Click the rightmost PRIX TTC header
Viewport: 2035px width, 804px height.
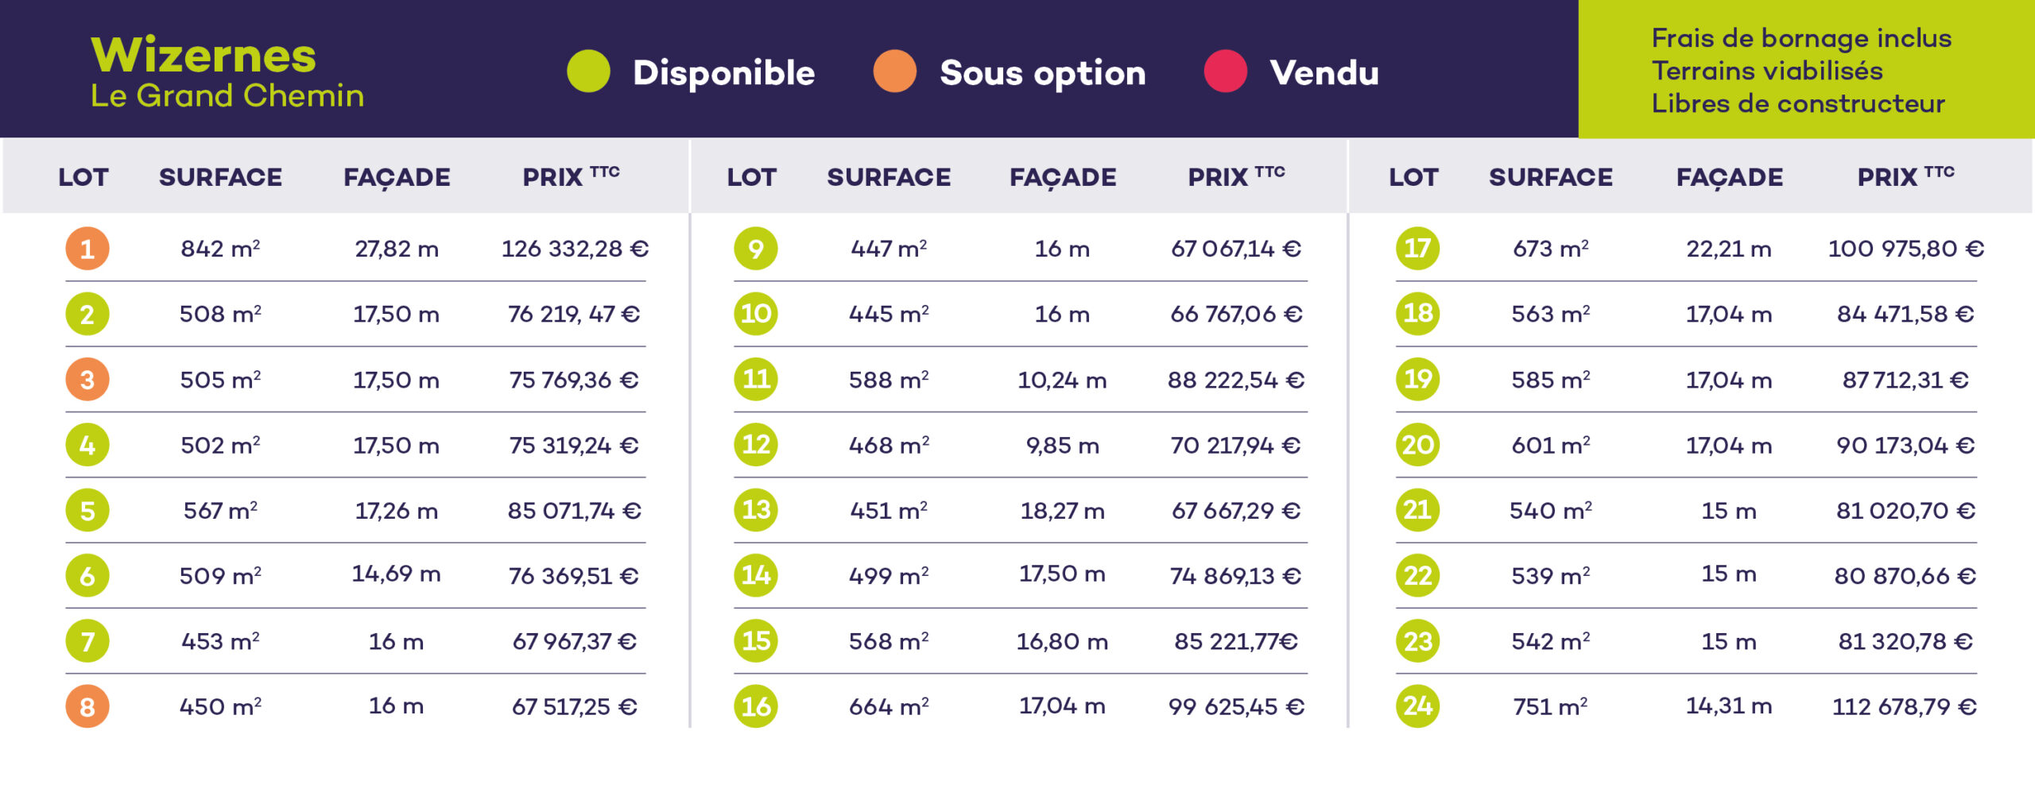[x=1905, y=176]
